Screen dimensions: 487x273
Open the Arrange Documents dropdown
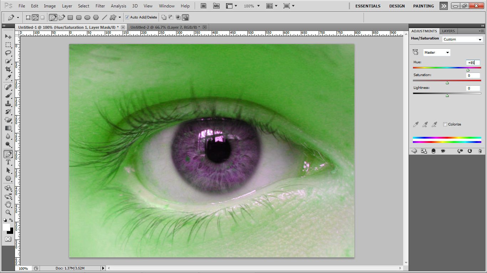(272, 6)
